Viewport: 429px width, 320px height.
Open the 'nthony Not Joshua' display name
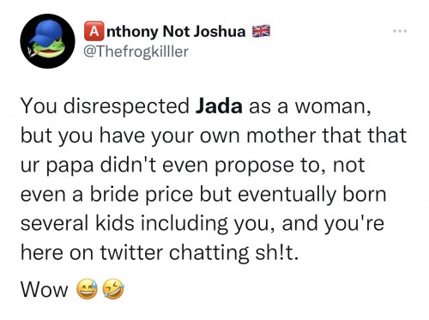(x=176, y=31)
